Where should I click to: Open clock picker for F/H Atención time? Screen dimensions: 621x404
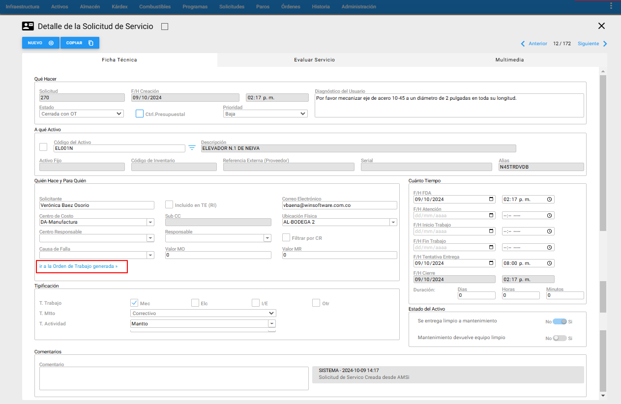[x=550, y=215]
